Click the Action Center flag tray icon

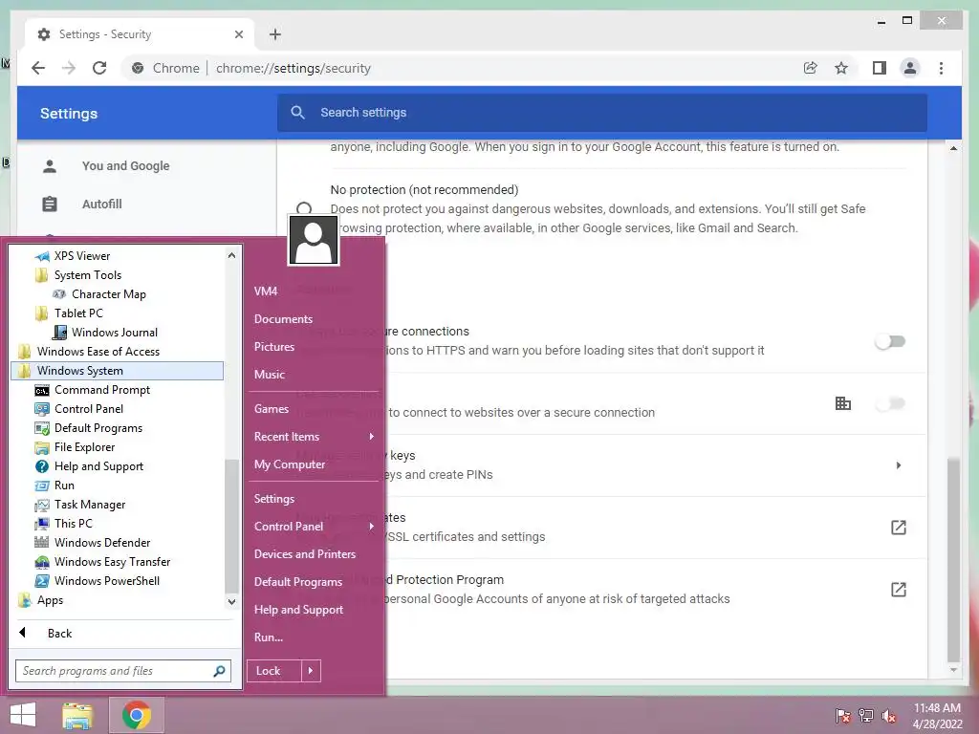(842, 716)
